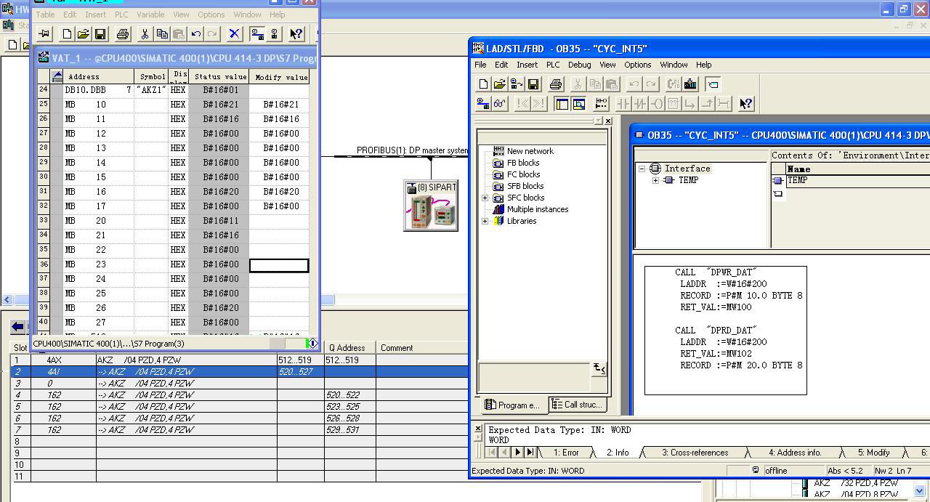Select slot 2 row 4AI in hardware table
The height and width of the screenshot is (502, 930).
pos(240,371)
